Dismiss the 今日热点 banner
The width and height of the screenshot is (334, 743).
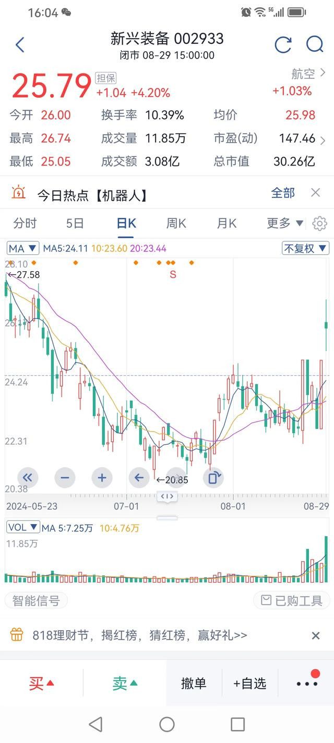click(315, 193)
